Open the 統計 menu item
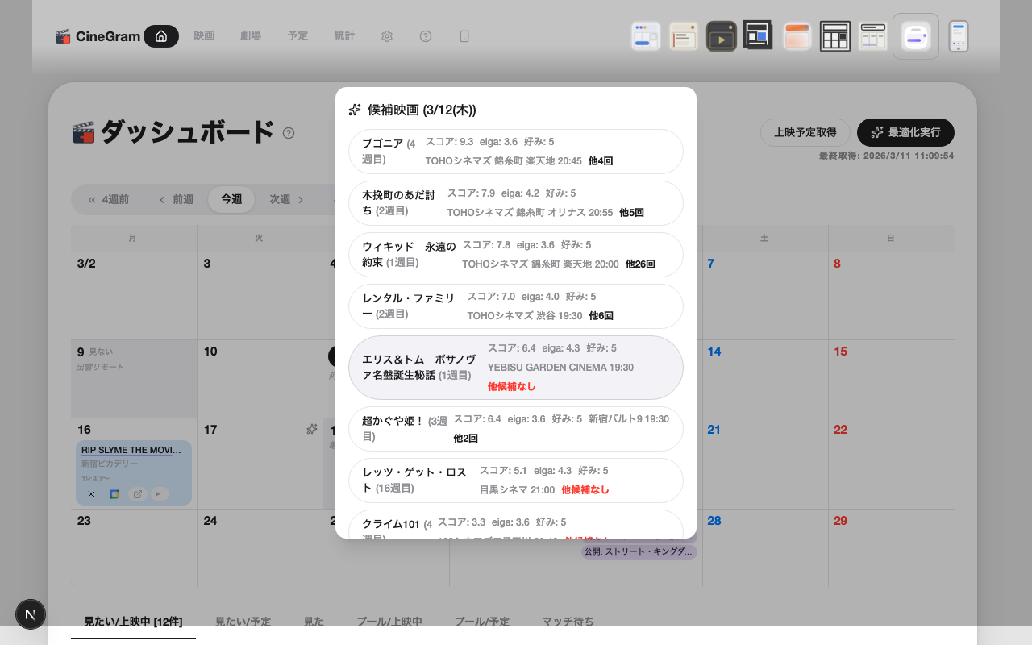This screenshot has width=1032, height=645. pyautogui.click(x=344, y=36)
